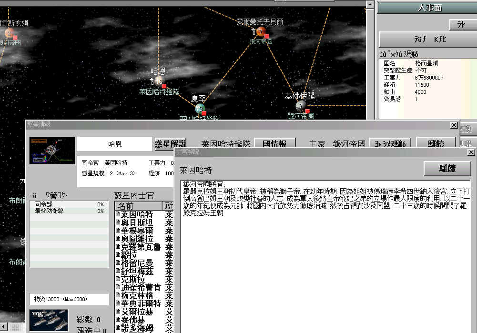Select the orange planet numbered 2 at left
This screenshot has height=333, width=477.
[9, 33]
